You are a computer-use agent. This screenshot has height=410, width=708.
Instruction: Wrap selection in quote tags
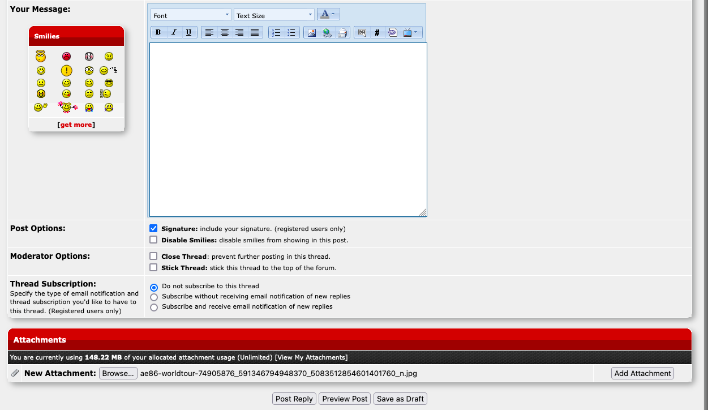coord(362,32)
